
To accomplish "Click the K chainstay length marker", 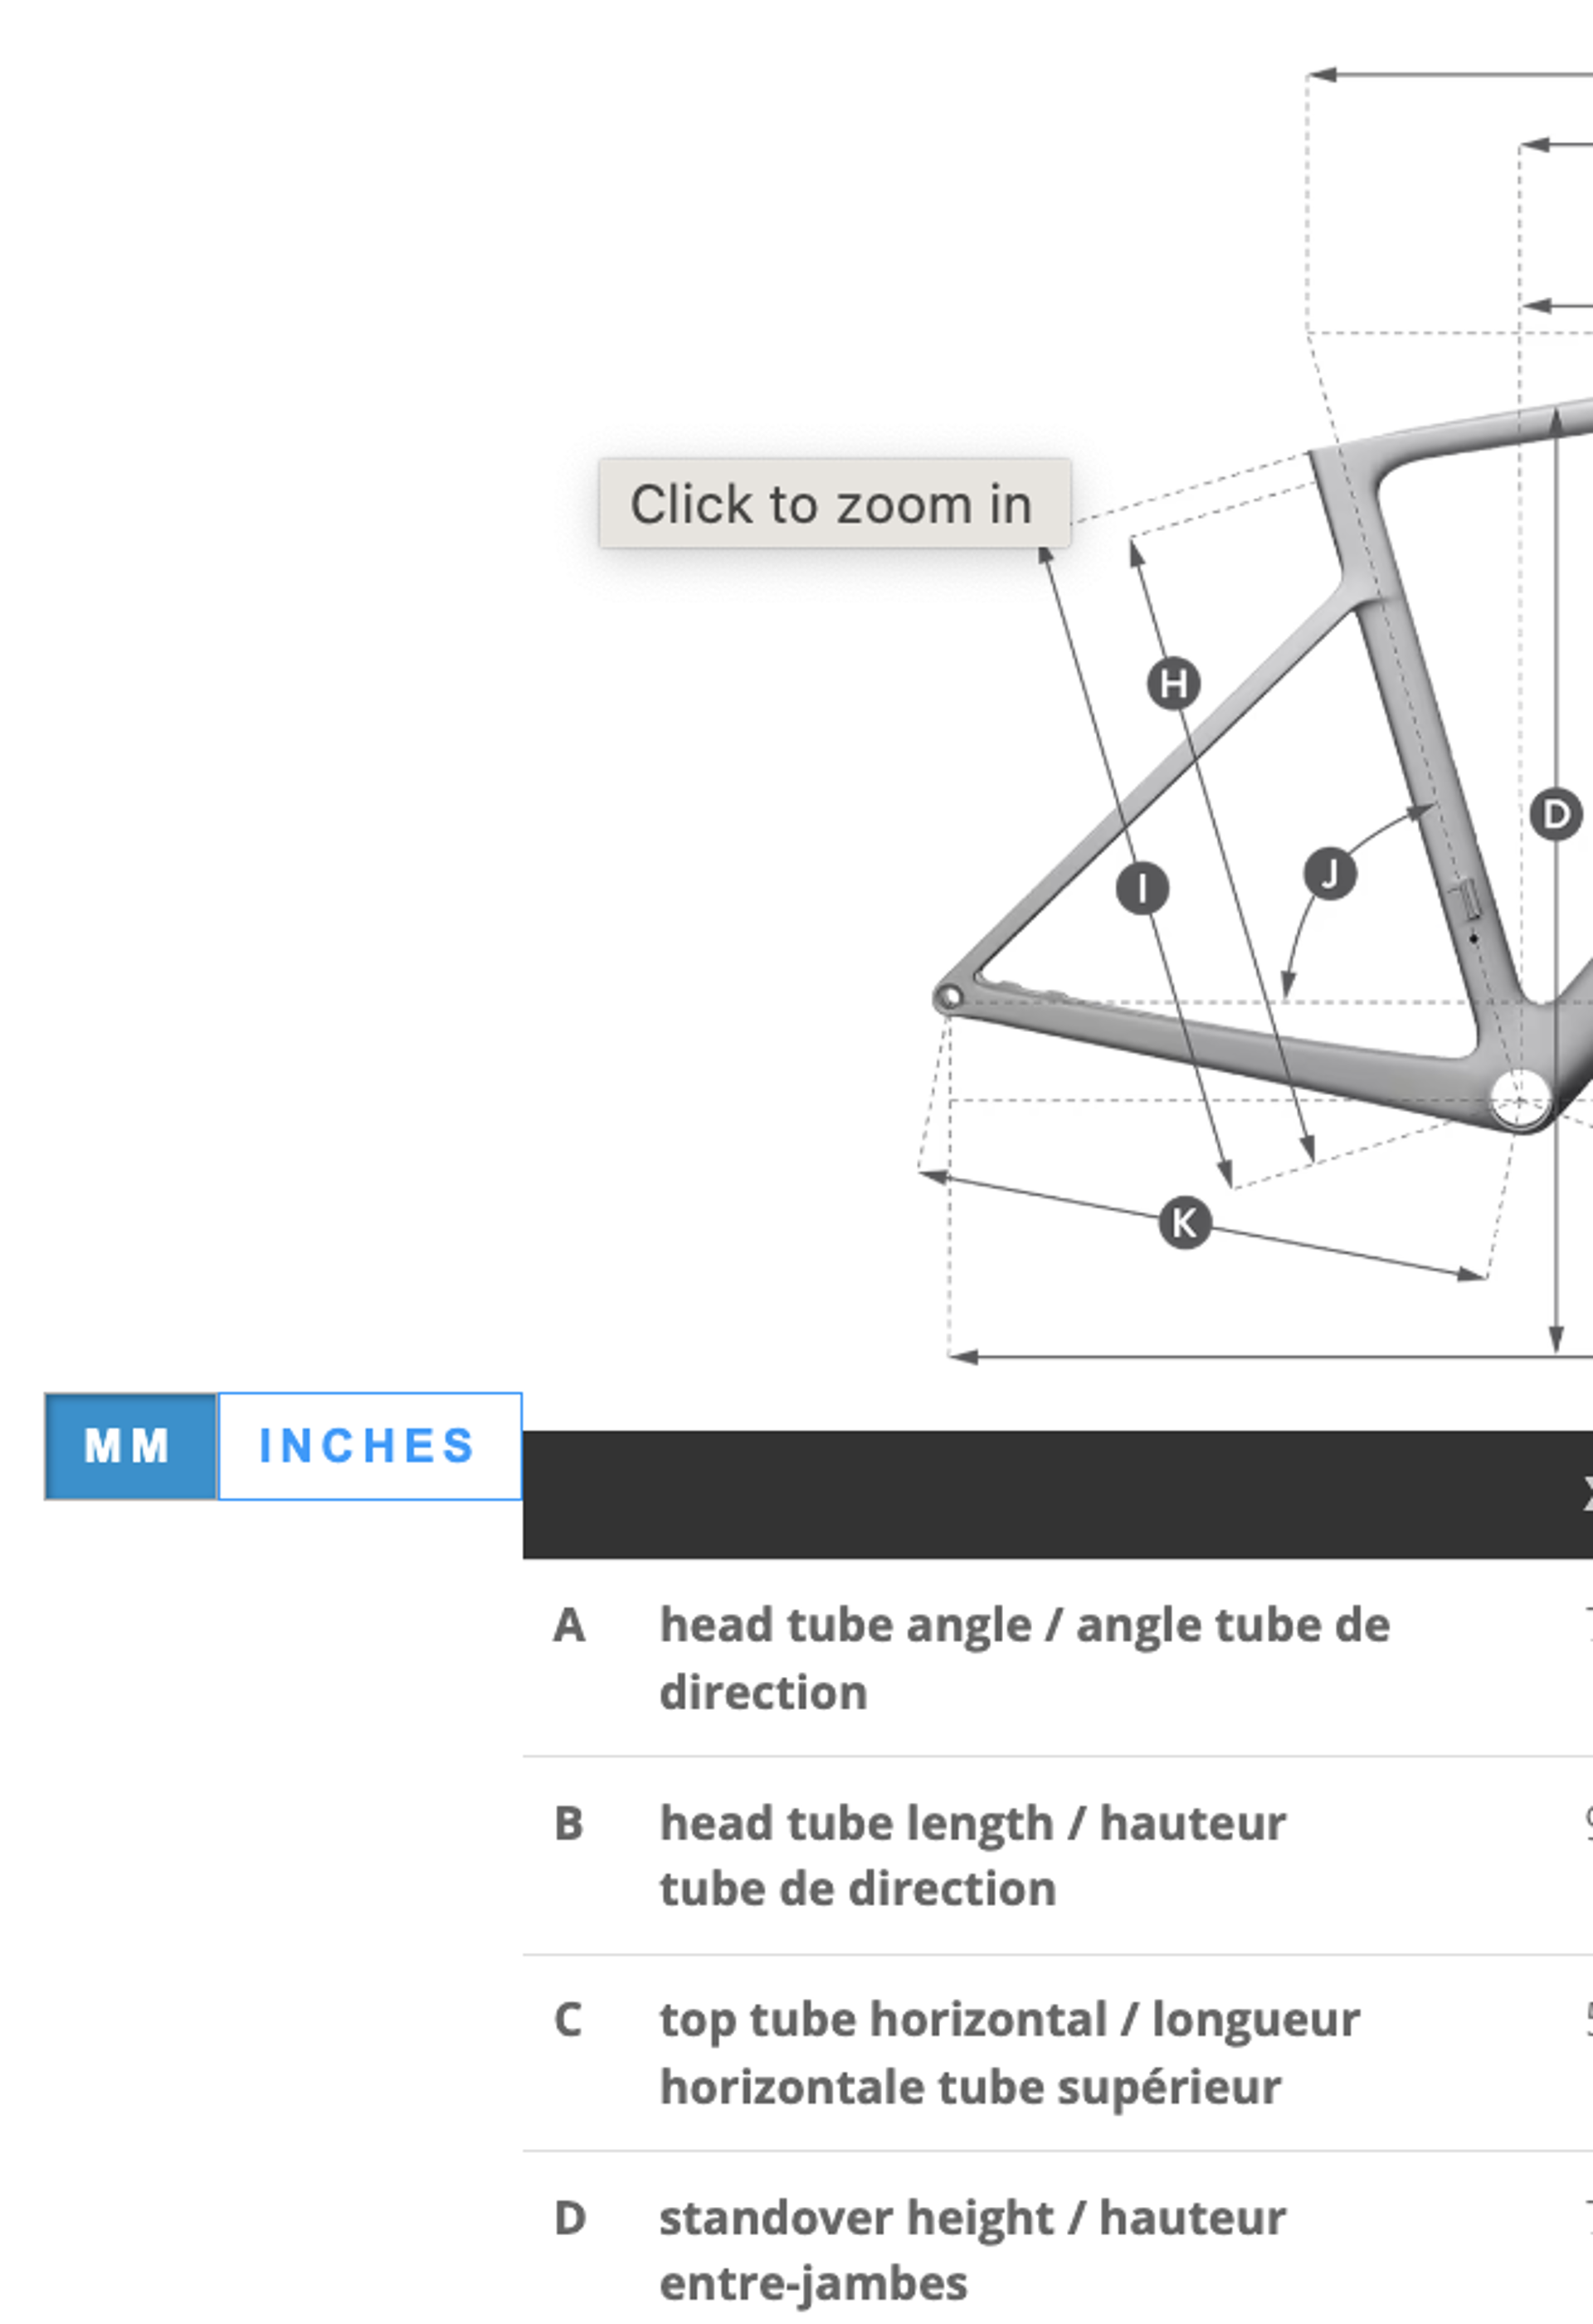I will click(1184, 1223).
